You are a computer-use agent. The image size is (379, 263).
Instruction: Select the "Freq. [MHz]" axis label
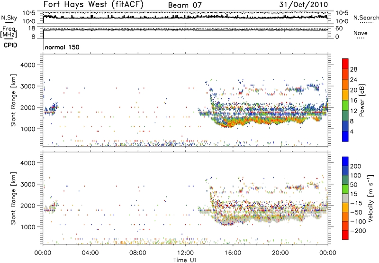coord(9,32)
